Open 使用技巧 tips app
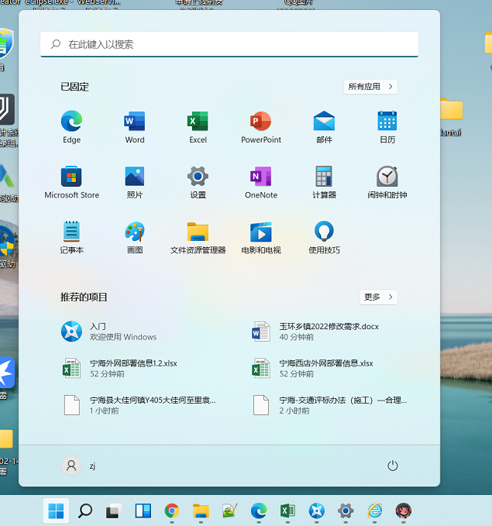 coord(324,237)
